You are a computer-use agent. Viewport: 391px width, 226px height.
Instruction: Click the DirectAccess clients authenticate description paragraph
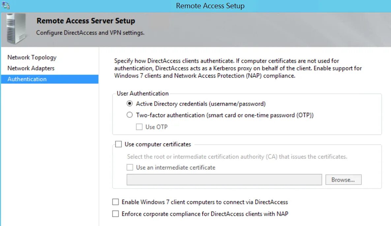[x=237, y=68]
